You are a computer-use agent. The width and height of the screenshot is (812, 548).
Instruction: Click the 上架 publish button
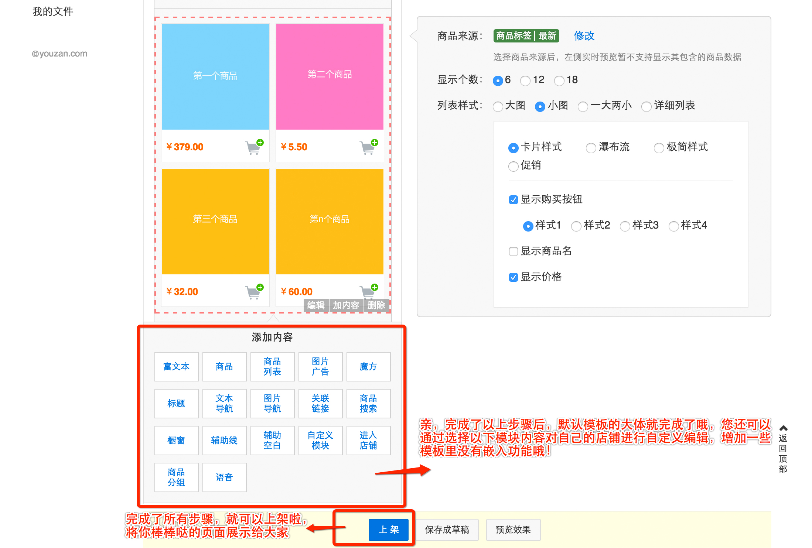[x=389, y=530]
